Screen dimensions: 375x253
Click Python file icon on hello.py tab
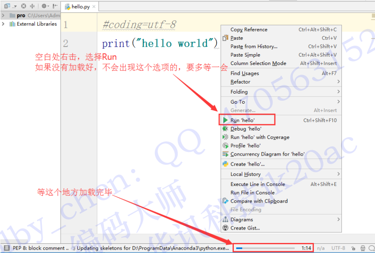(67, 7)
